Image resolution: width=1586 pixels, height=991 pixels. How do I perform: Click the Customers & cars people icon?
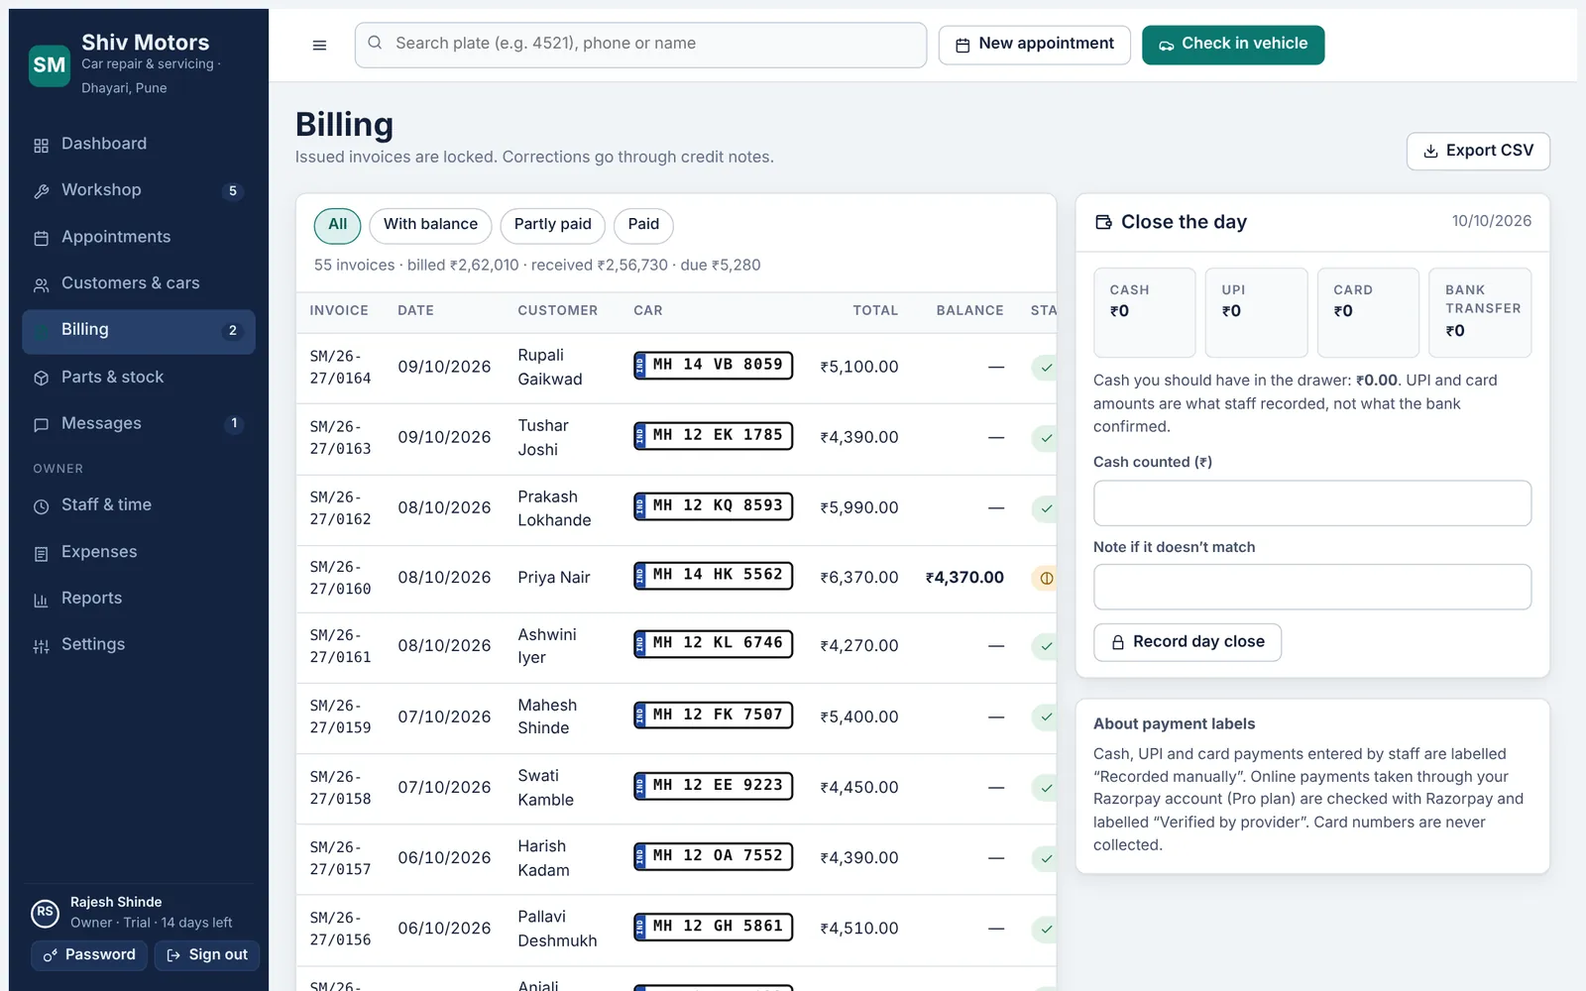(x=41, y=284)
